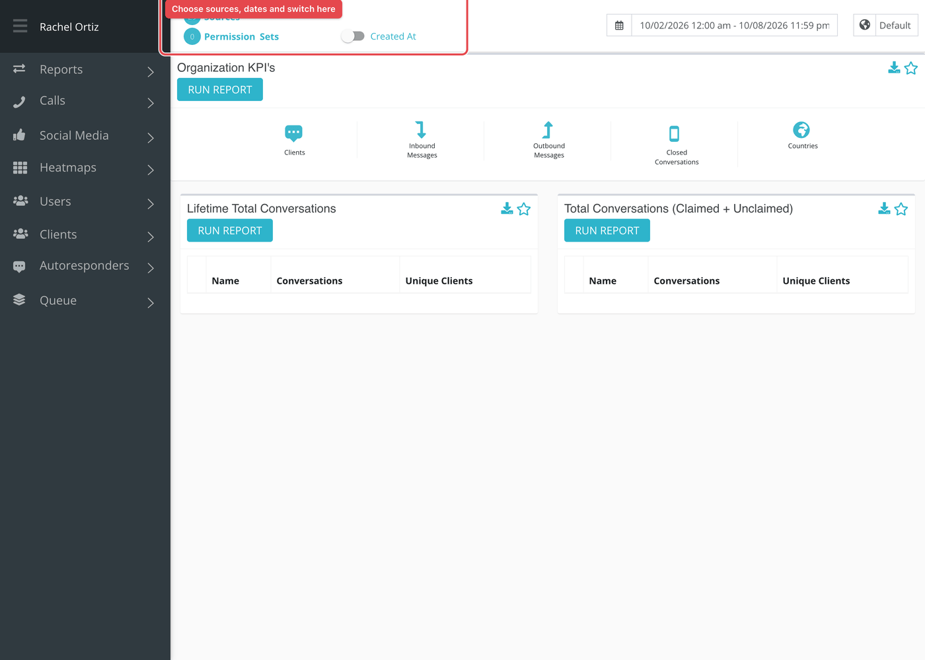
Task: Open the Queue menu item
Action: tap(85, 300)
